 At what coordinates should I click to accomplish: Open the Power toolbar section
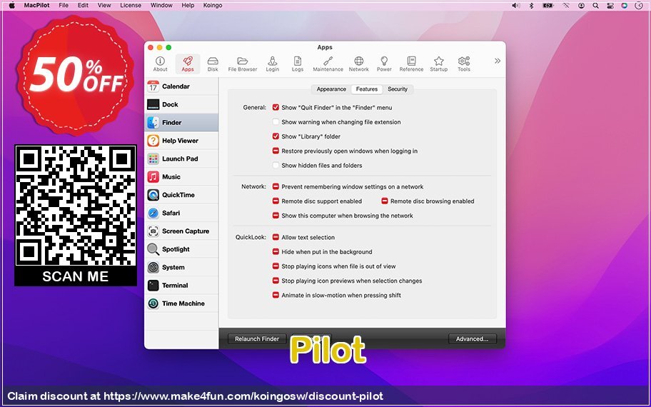384,64
